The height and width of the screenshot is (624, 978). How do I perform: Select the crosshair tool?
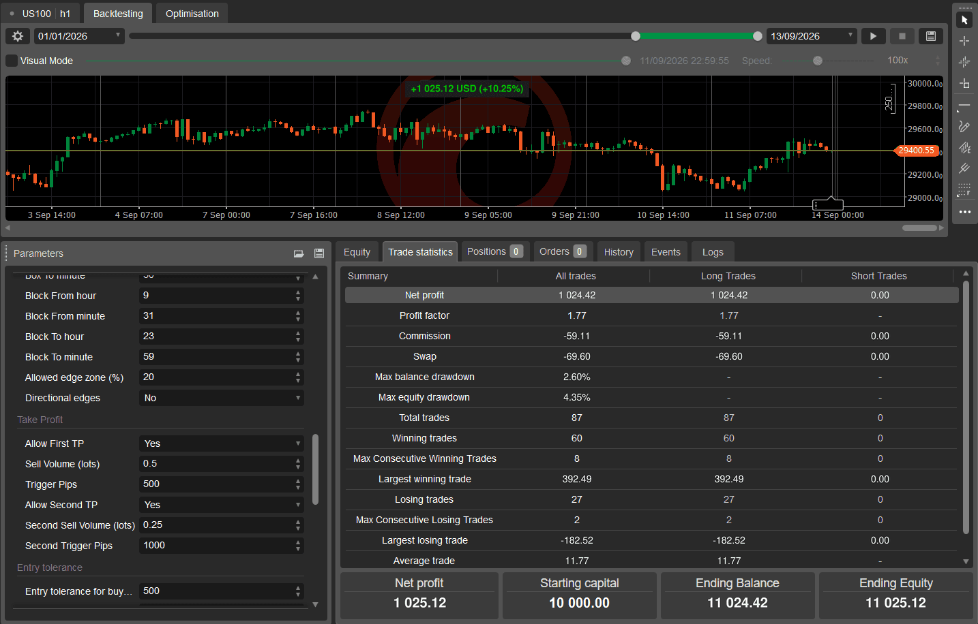[964, 41]
